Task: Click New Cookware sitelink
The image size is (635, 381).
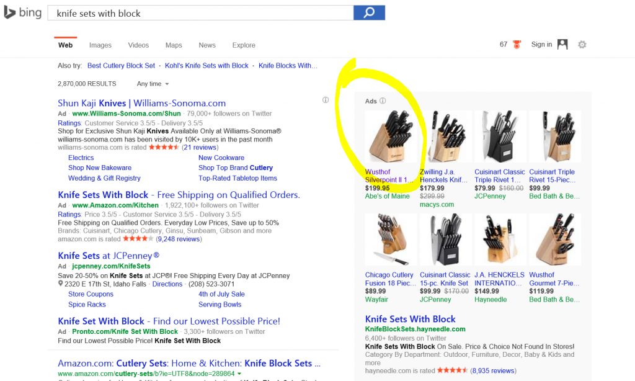Action: click(x=221, y=158)
